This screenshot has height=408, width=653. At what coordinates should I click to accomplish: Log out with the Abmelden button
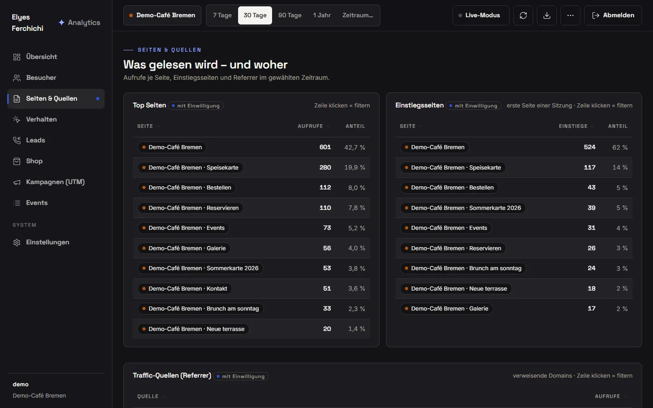coord(613,15)
